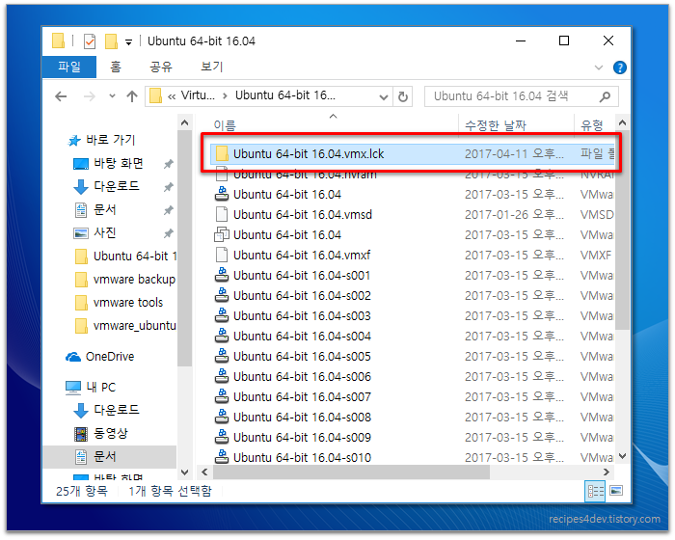Switch to details view layout
The width and height of the screenshot is (675, 540).
point(595,491)
